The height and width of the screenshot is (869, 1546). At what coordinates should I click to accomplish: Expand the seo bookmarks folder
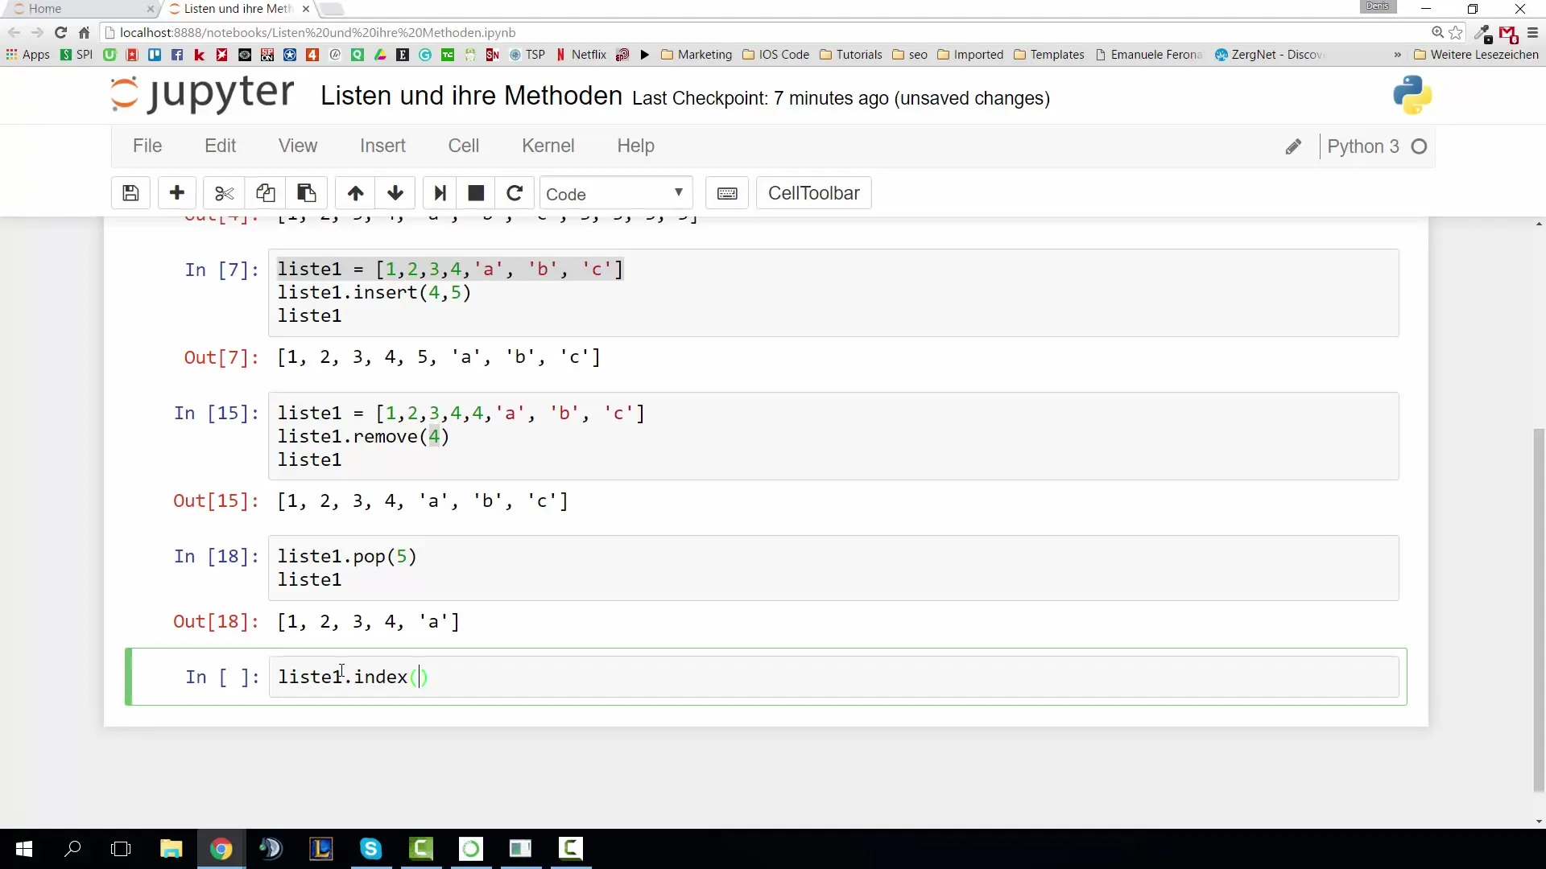[910, 55]
